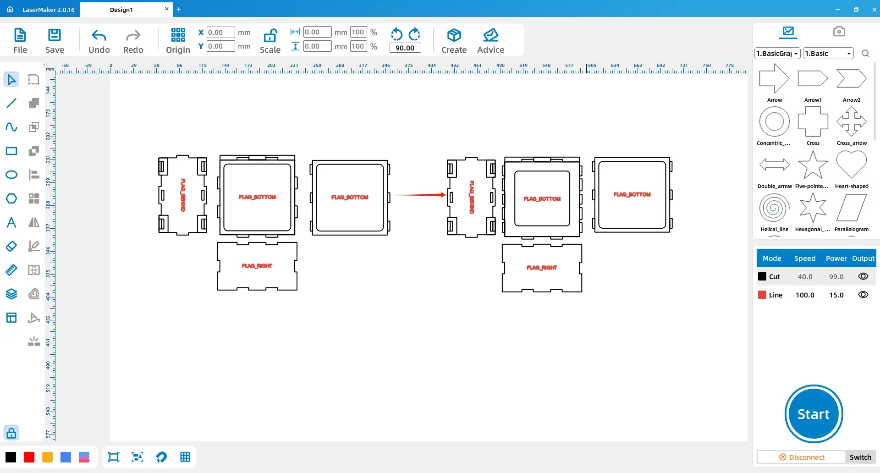Click the Create box icon
Screen dimensions: 880x473
point(454,41)
